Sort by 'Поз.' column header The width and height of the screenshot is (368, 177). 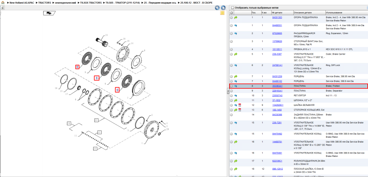pyautogui.click(x=256, y=12)
